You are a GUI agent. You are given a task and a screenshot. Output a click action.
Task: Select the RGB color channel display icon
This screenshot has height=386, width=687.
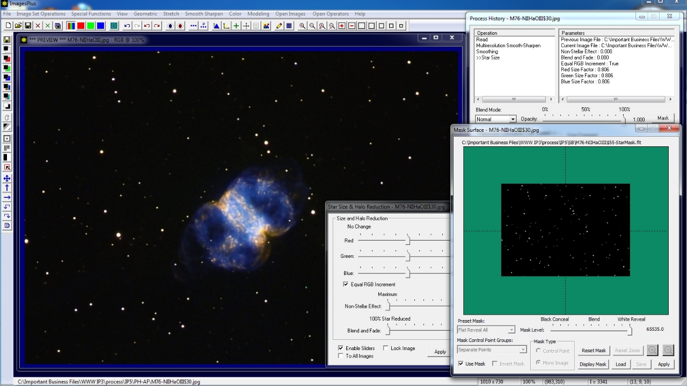point(71,25)
